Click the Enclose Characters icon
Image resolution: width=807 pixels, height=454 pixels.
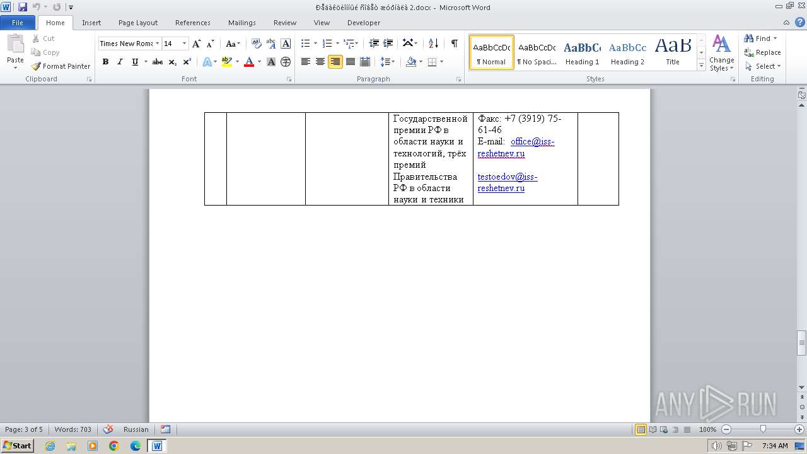click(x=286, y=62)
